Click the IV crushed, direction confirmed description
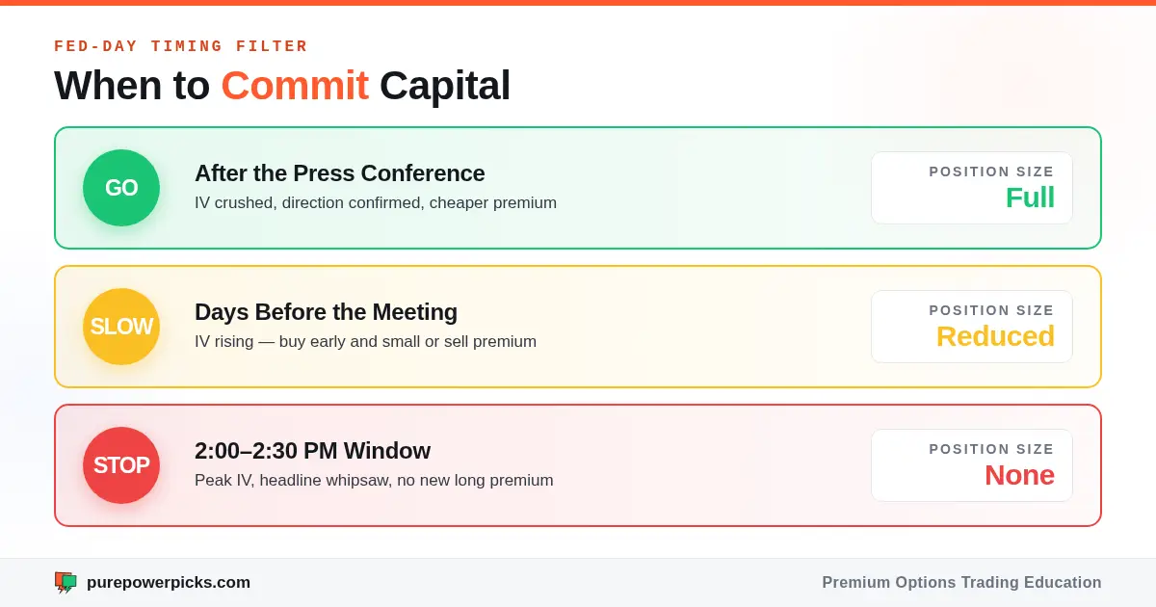Viewport: 1156px width, 607px height. 376,203
